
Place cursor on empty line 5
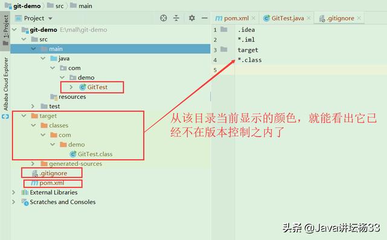point(310,70)
